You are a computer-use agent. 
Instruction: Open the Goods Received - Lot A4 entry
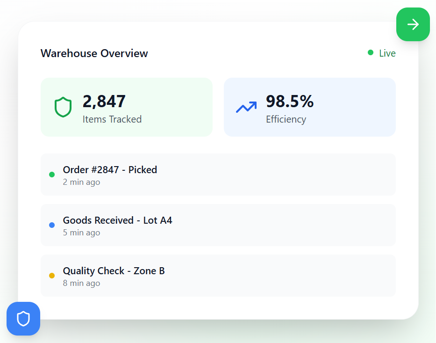point(218,225)
